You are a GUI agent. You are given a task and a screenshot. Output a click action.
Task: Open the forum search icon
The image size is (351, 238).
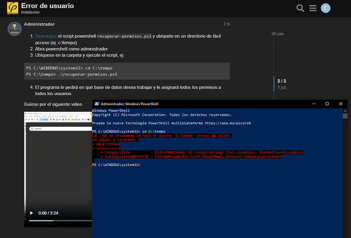point(300,8)
